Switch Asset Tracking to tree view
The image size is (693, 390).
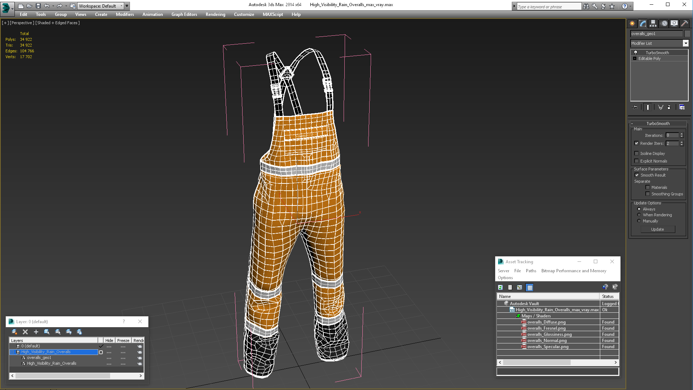coord(520,287)
